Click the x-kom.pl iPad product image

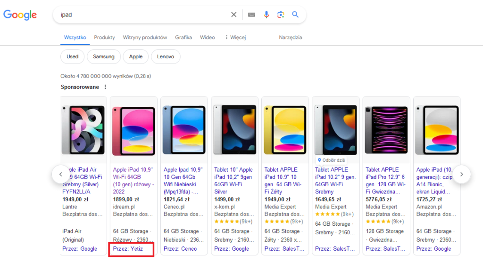(x=235, y=130)
